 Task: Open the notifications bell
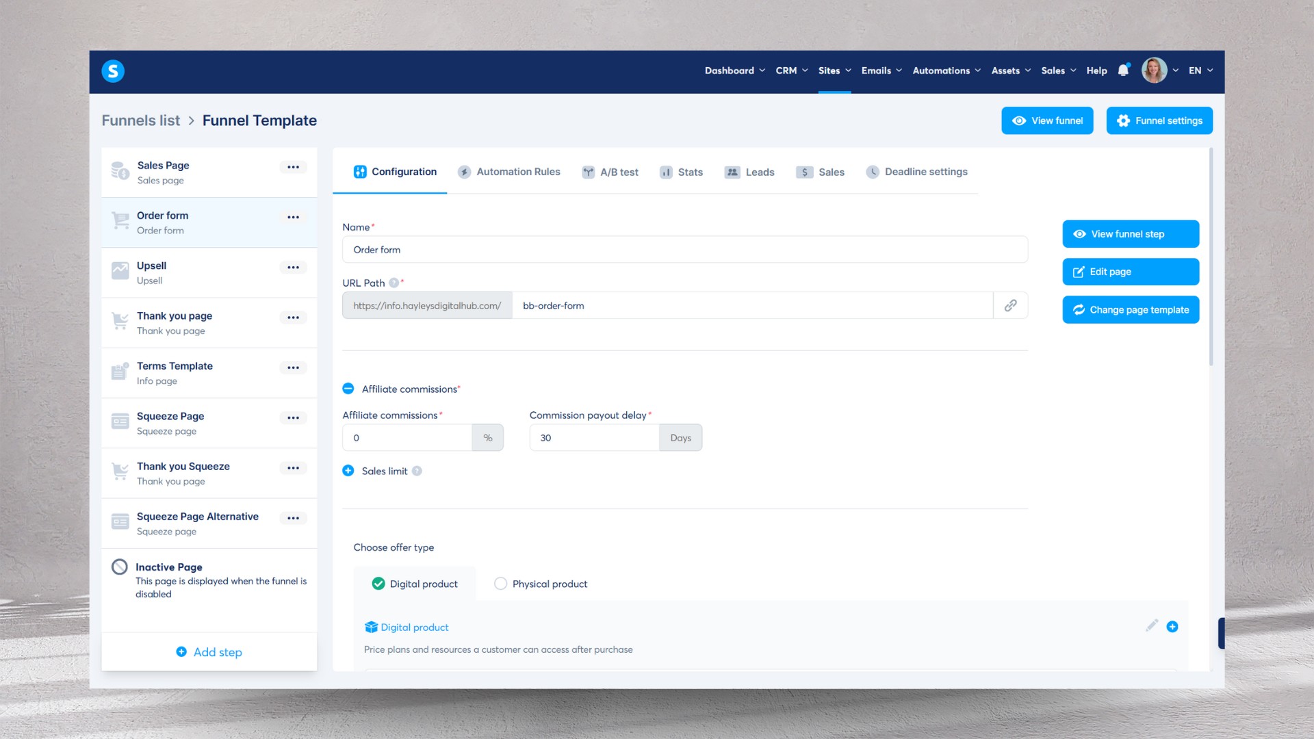1123,70
